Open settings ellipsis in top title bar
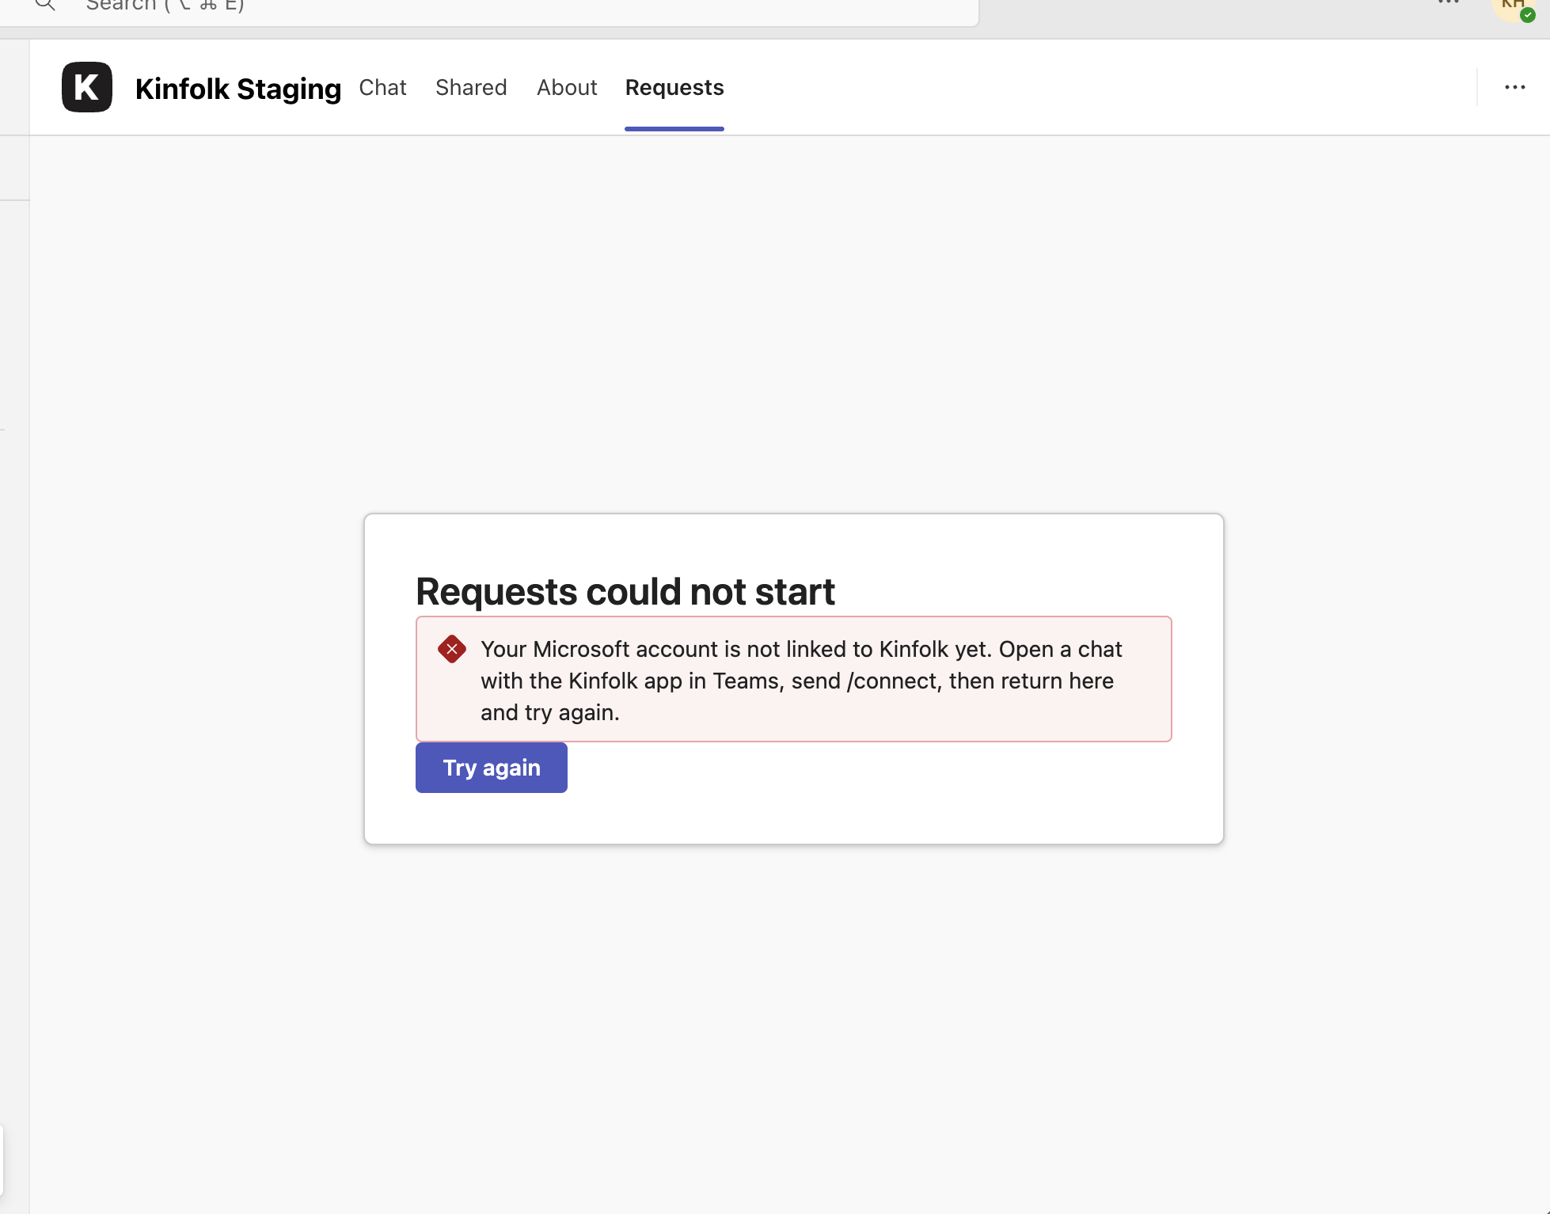Screen dimensions: 1550x1214 pos(1449,3)
